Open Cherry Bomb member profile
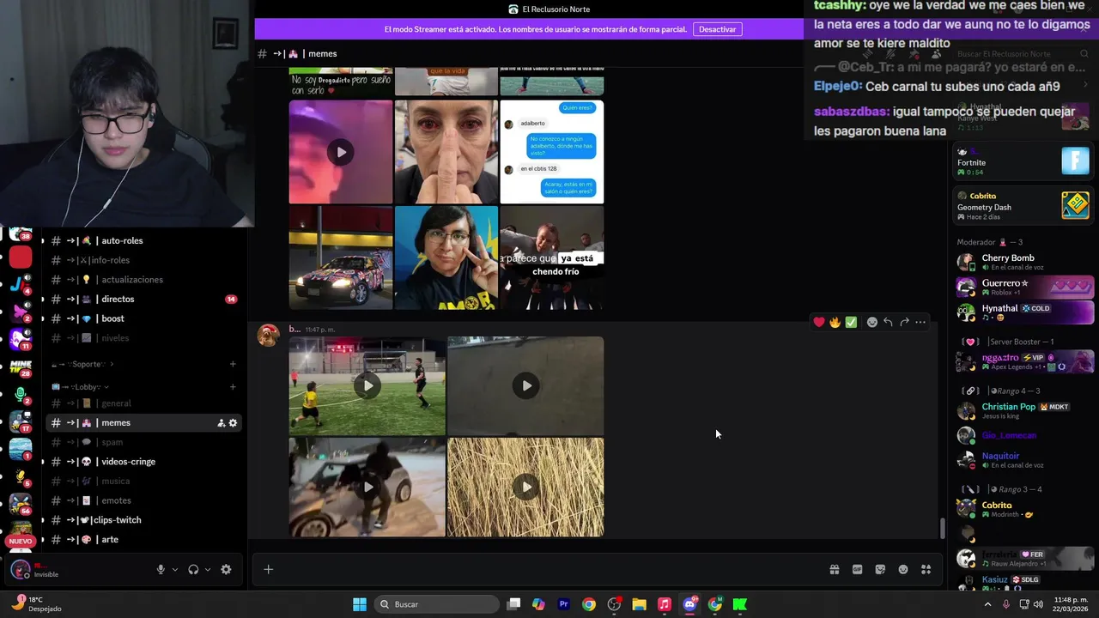This screenshot has height=618, width=1099. point(1025,262)
